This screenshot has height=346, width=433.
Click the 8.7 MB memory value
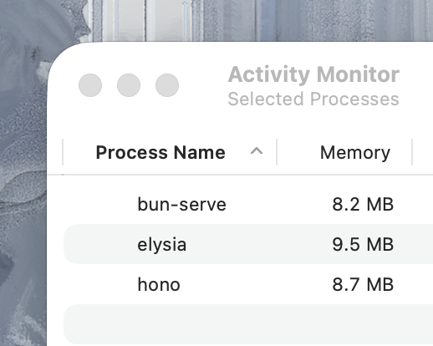pos(363,284)
